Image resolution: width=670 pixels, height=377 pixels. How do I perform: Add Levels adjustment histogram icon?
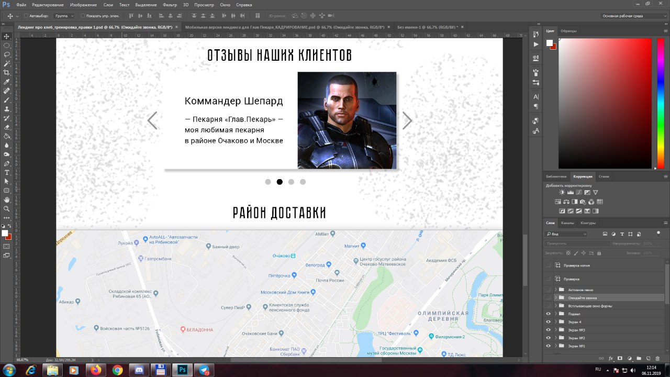pos(571,193)
